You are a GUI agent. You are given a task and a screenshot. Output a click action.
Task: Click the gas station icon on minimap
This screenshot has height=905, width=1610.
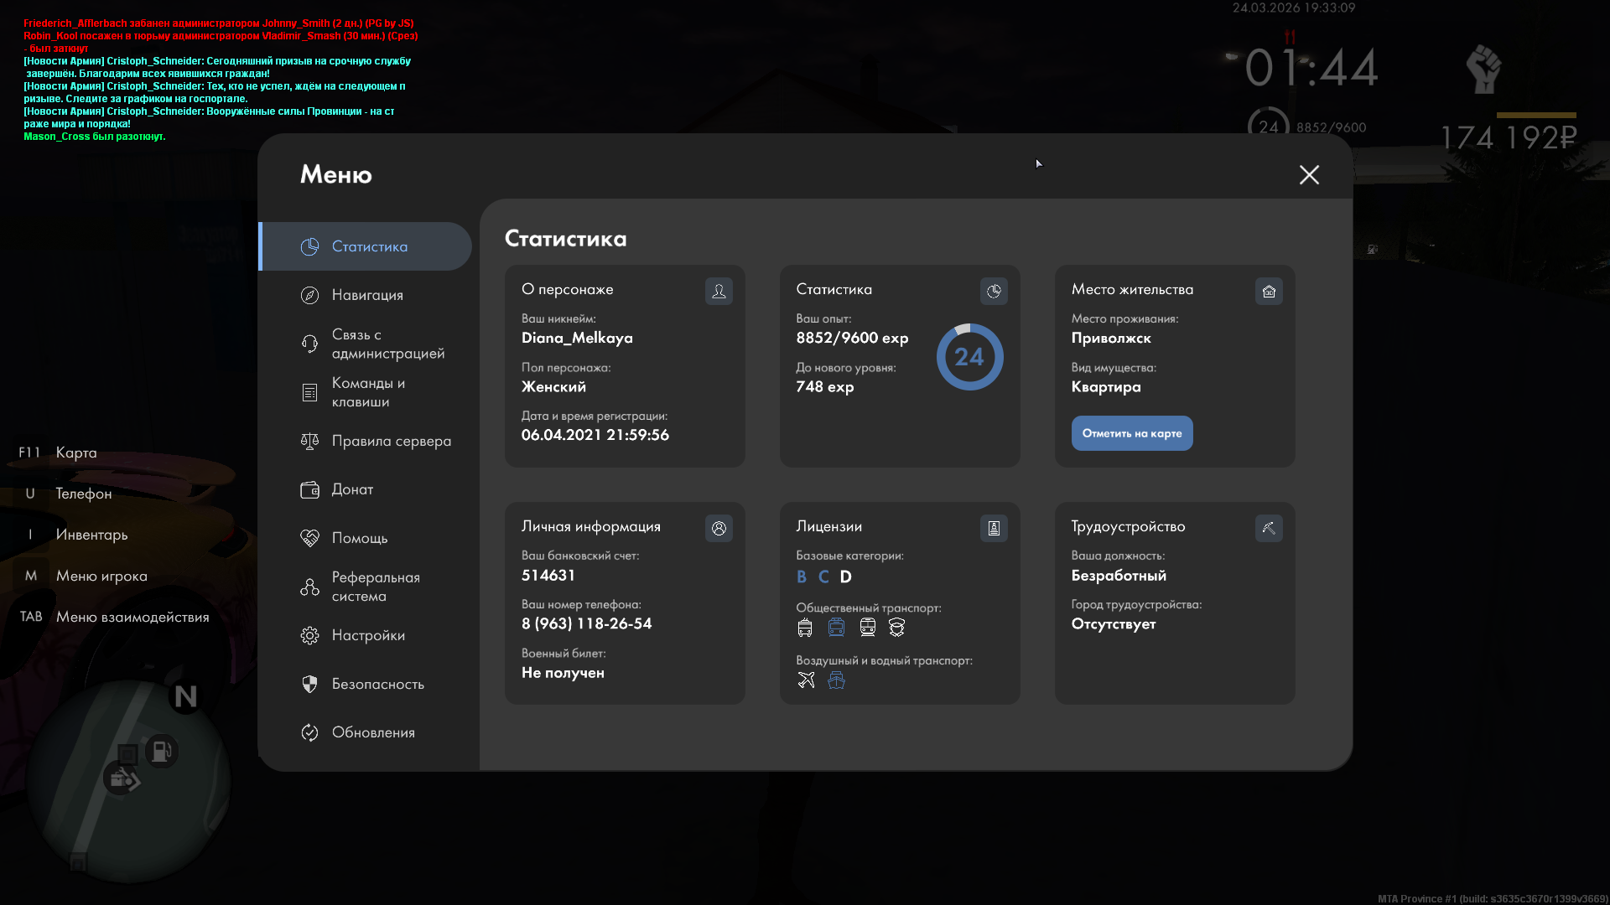tap(161, 752)
